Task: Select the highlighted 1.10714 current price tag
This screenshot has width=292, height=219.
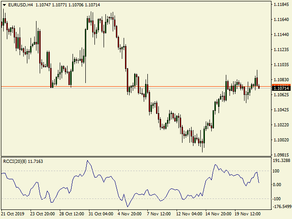Action: (x=281, y=88)
